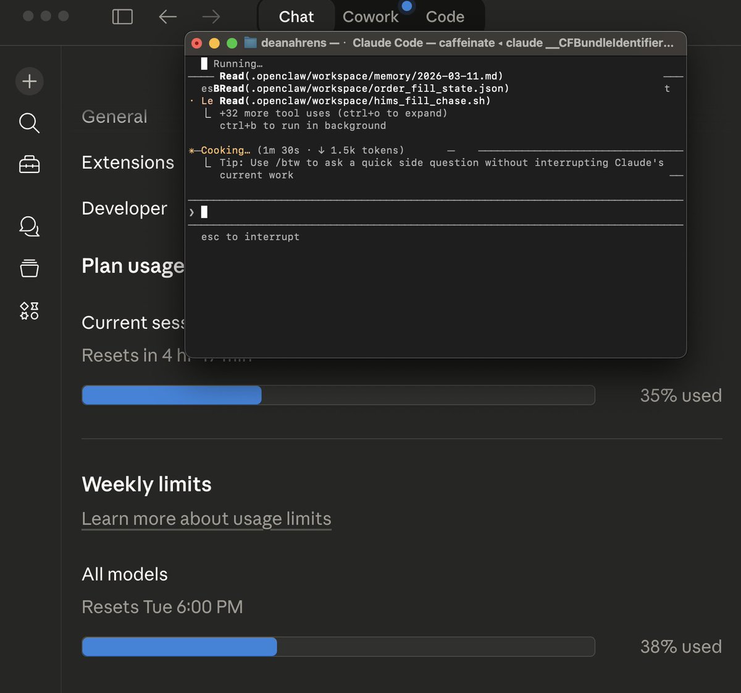Click the current session 35% usage bar

[338, 395]
